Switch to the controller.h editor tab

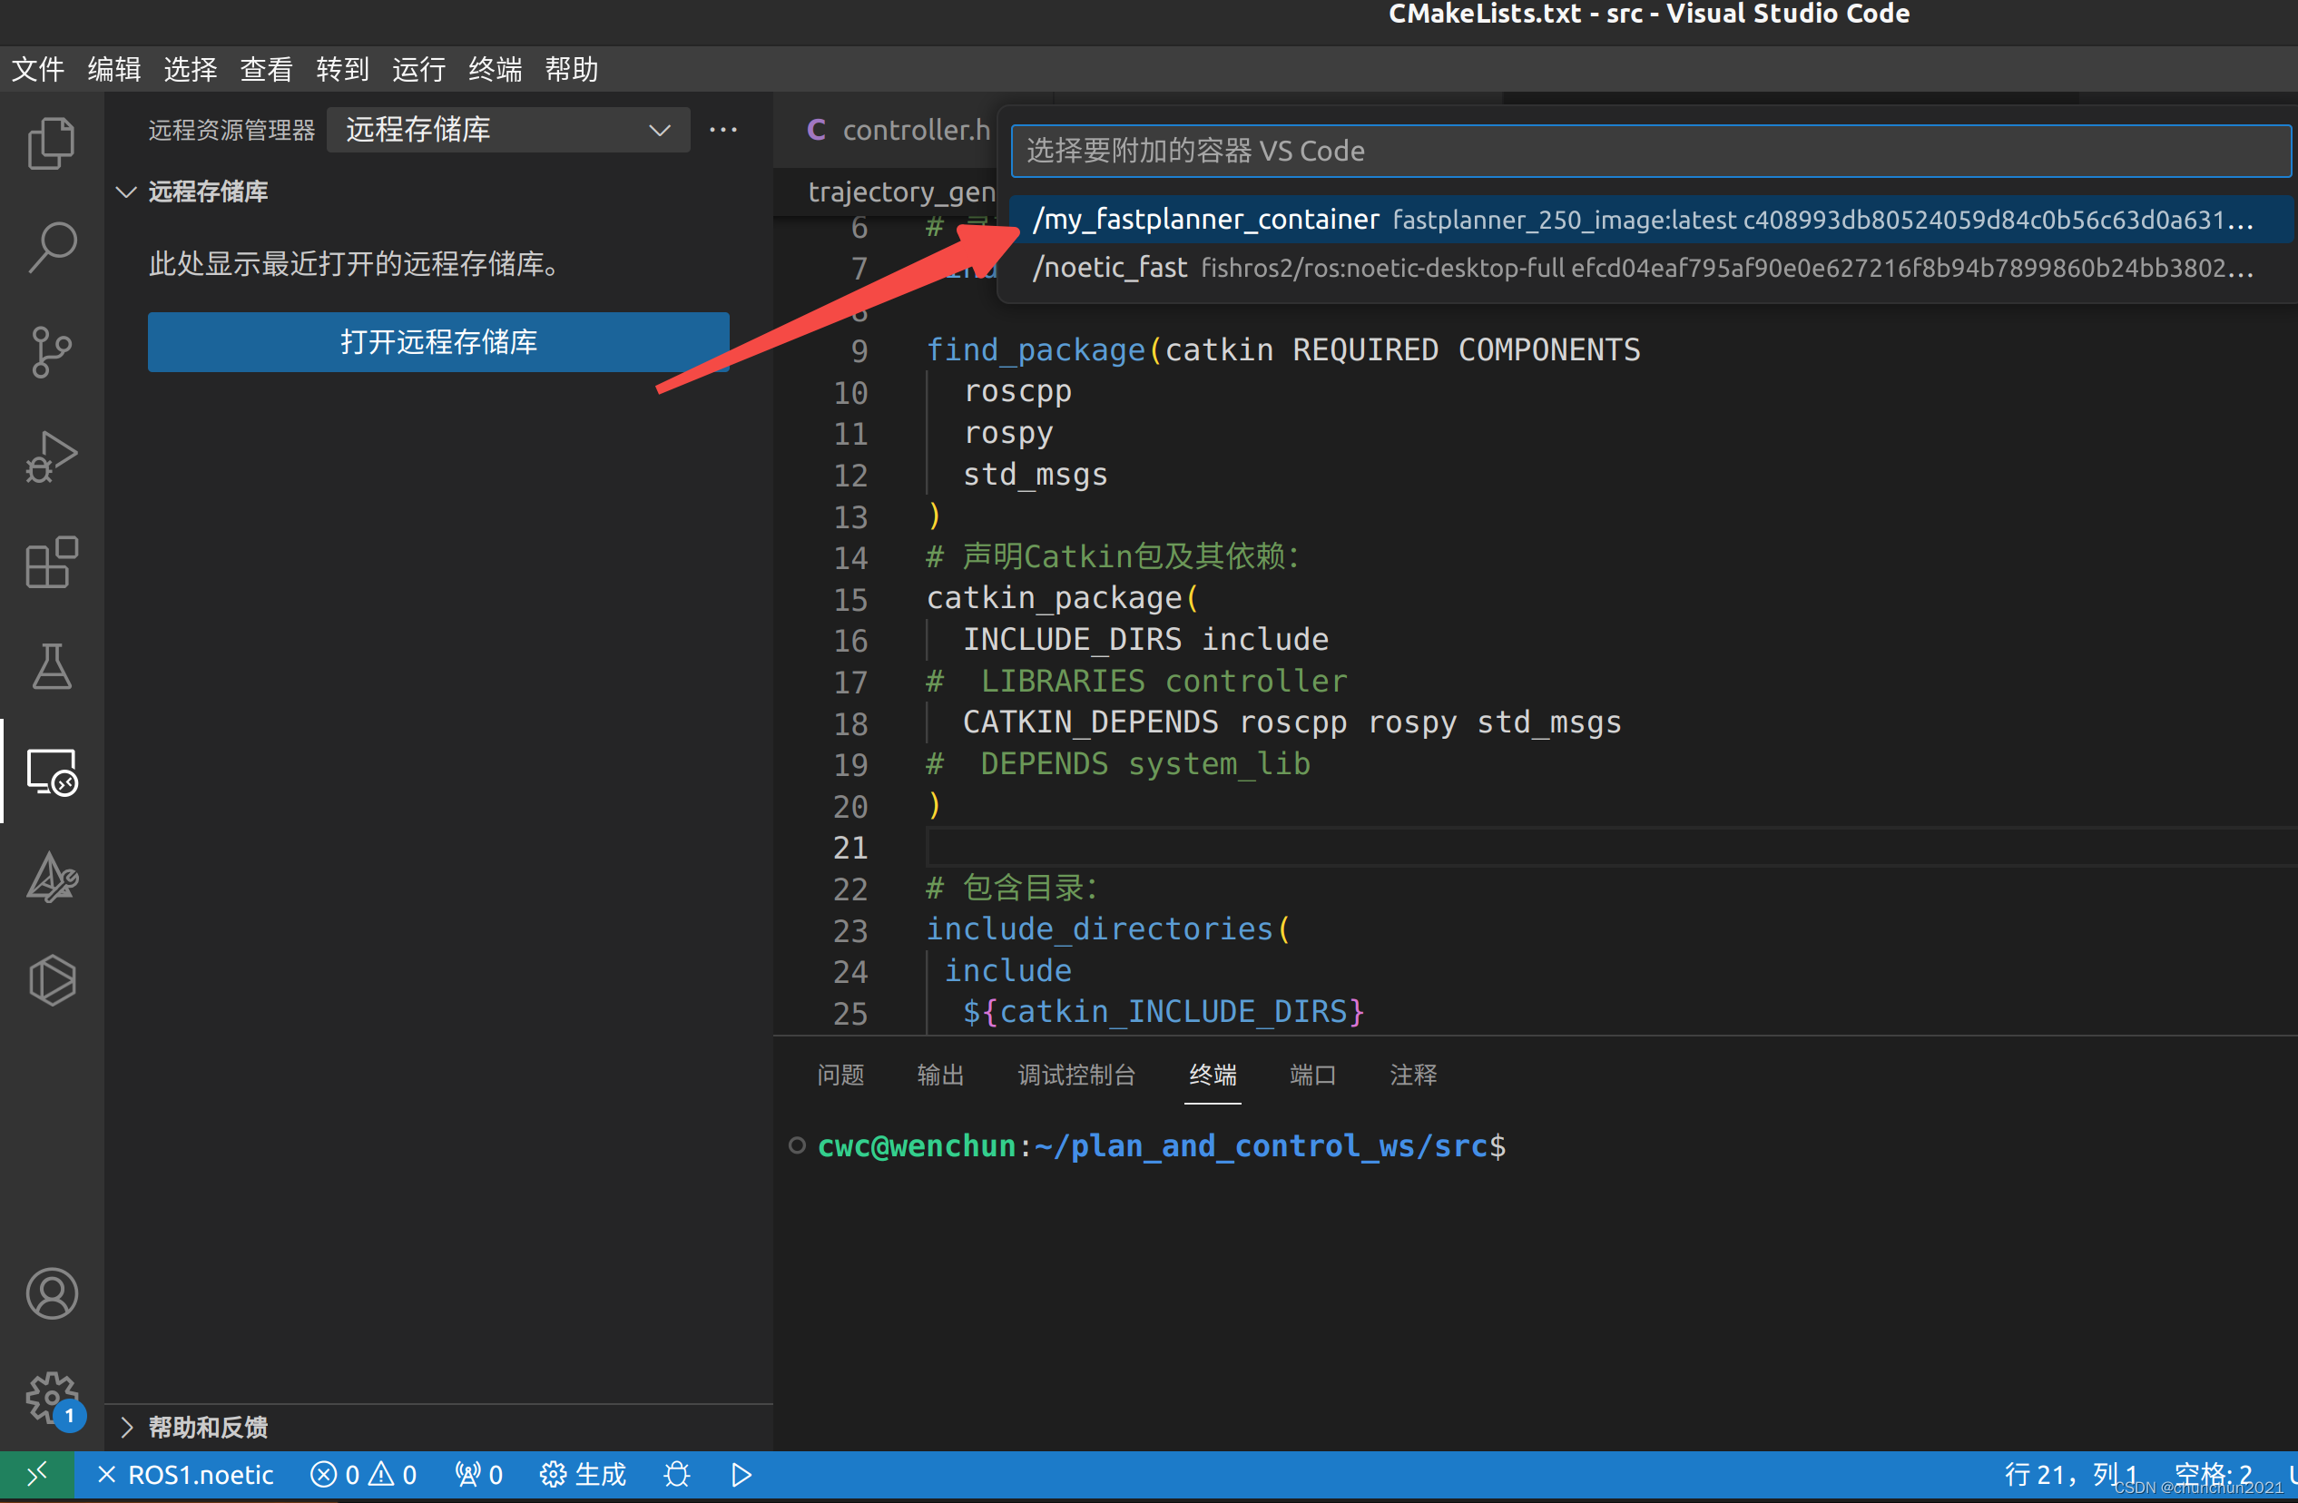coord(898,130)
